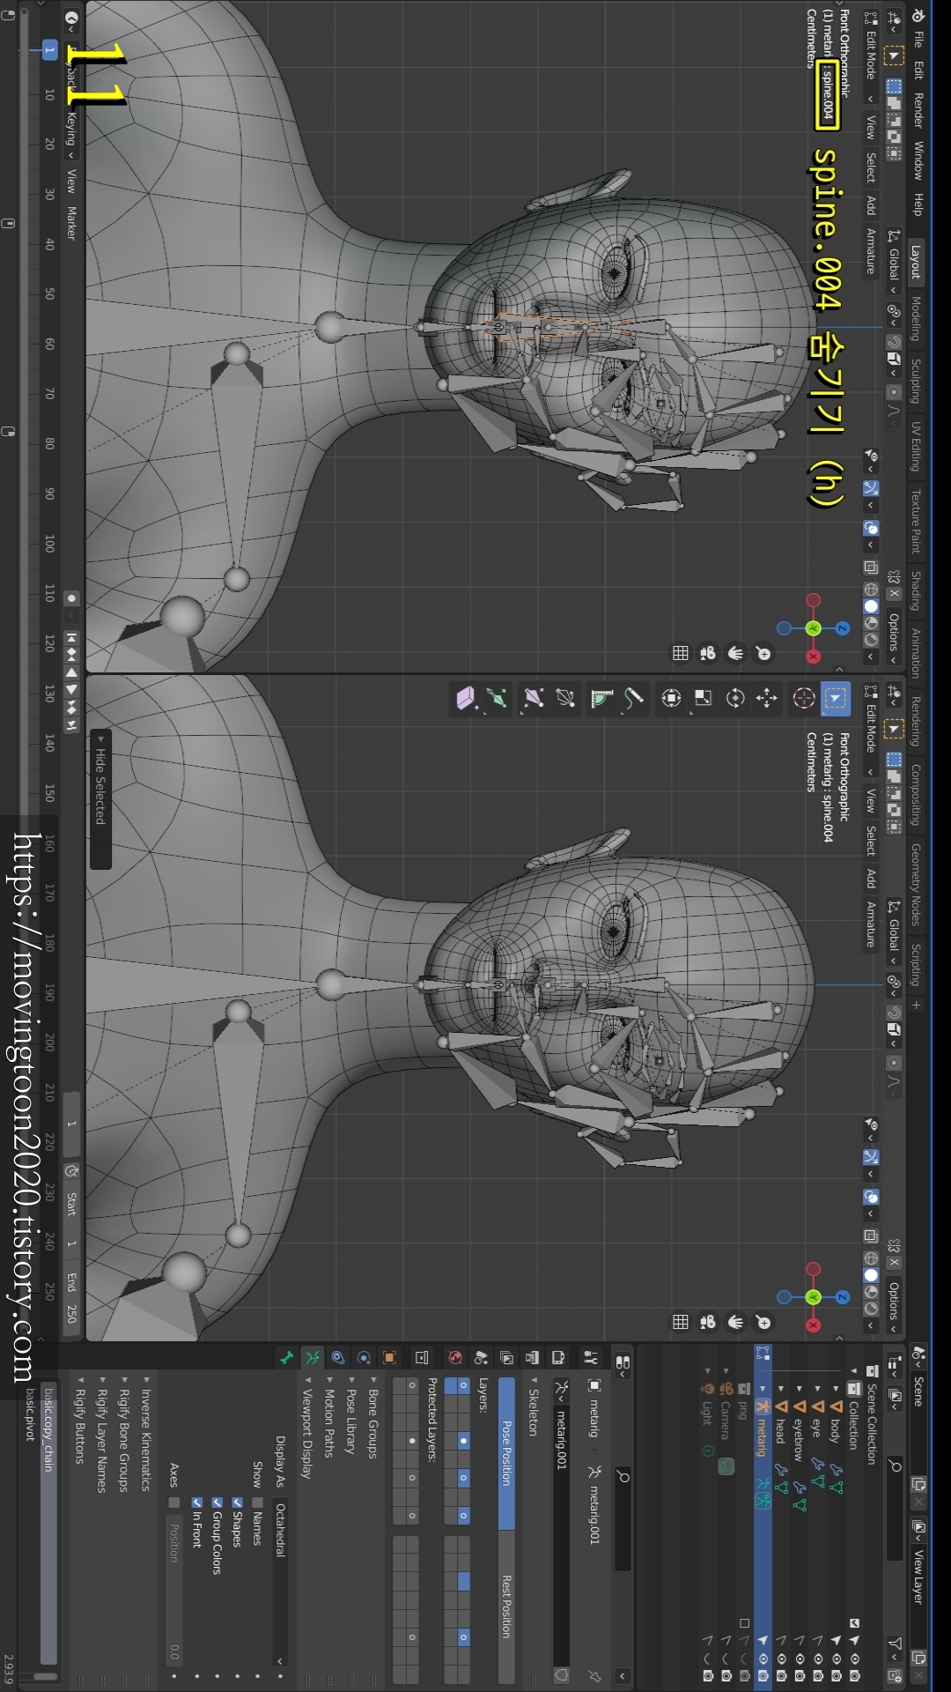Select the Scale tool in the toolbar
This screenshot has height=1692, width=951.
(x=703, y=699)
